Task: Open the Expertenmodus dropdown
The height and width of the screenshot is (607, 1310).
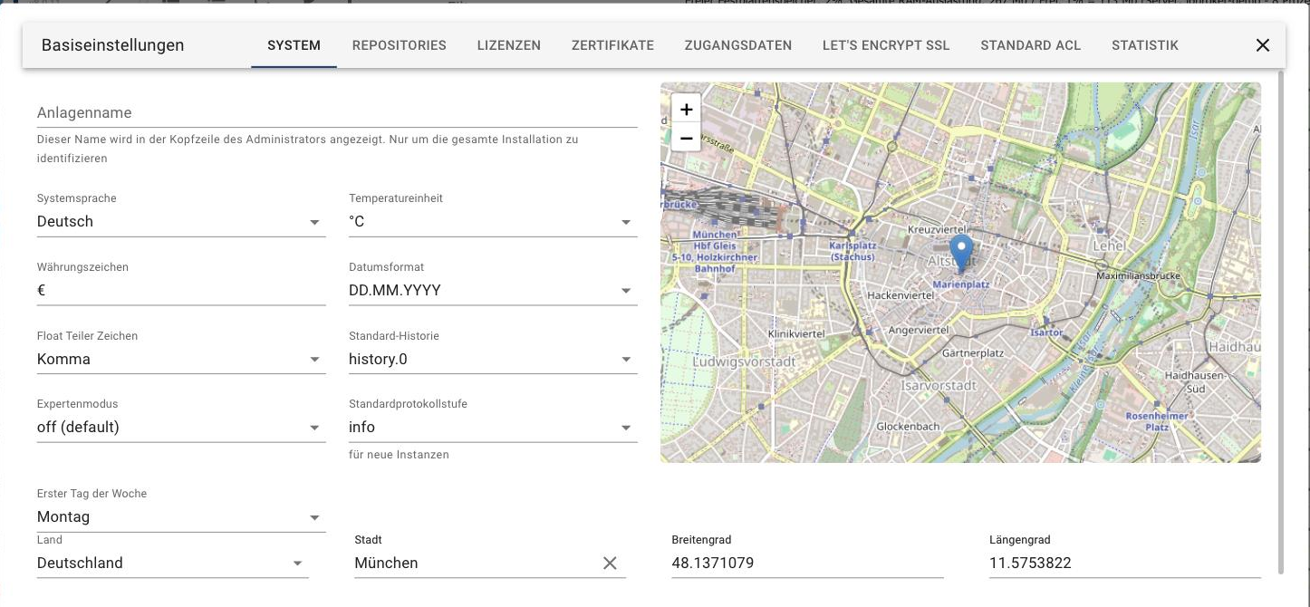Action: 181,428
